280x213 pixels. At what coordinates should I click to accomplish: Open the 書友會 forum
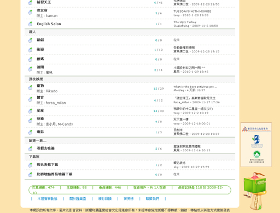pos(42,10)
